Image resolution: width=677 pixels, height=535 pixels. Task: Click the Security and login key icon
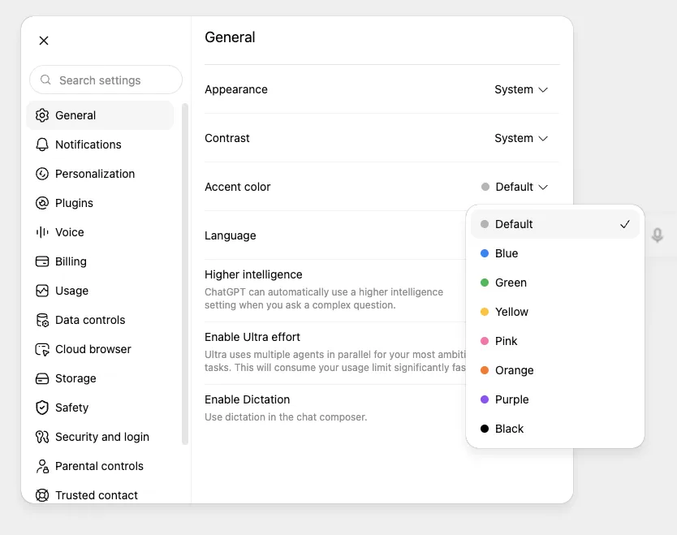coord(42,437)
